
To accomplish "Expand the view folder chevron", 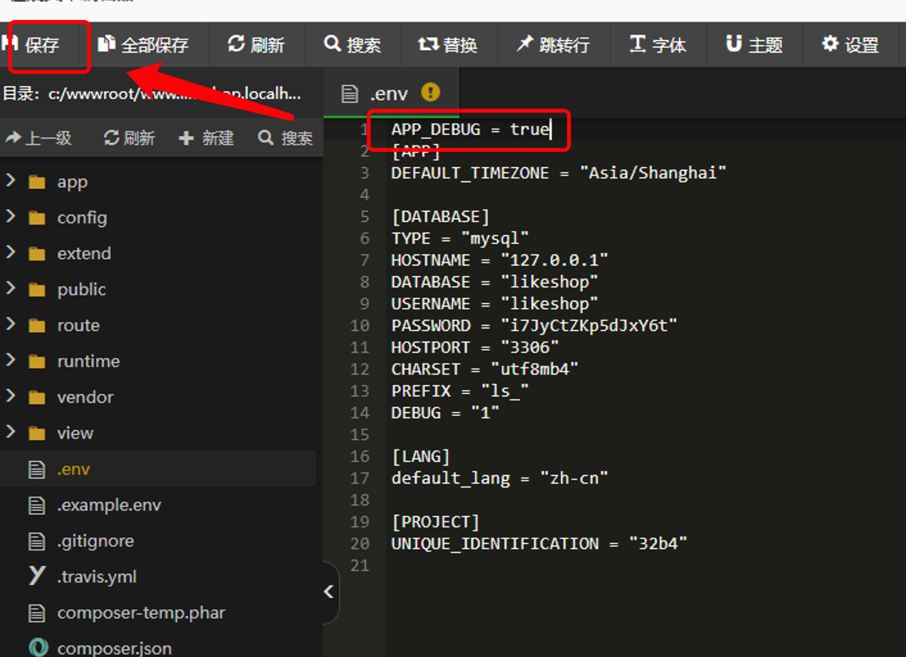I will tap(10, 432).
